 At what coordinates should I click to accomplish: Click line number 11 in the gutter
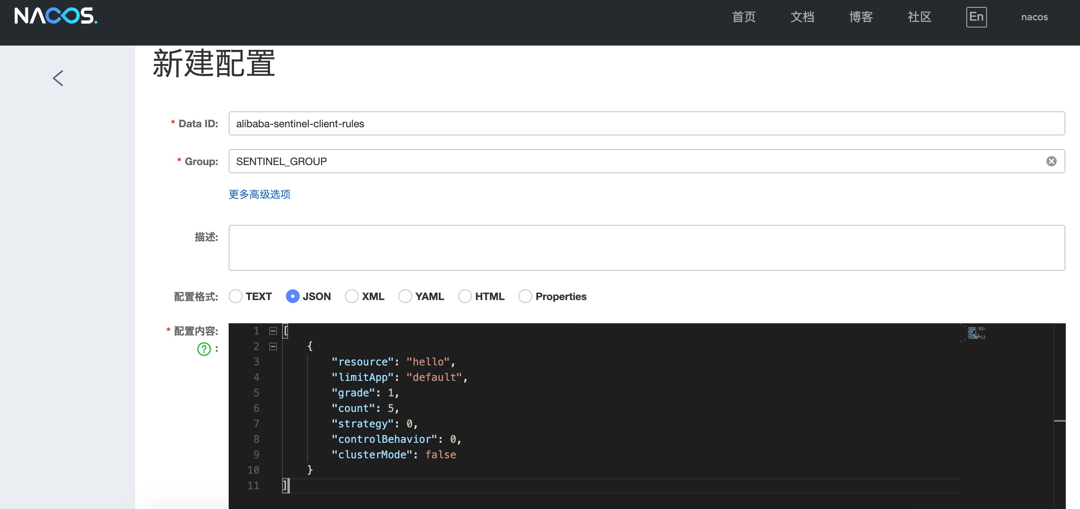click(x=253, y=486)
